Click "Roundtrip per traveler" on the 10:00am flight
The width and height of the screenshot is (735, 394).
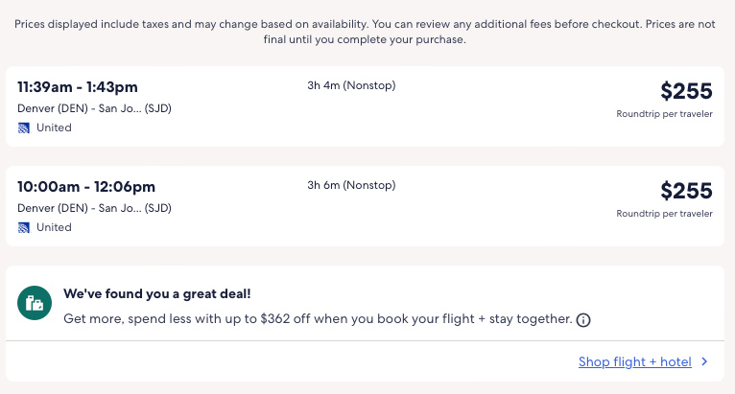click(664, 214)
